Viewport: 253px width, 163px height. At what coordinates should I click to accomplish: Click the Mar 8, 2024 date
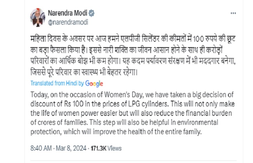(67, 148)
